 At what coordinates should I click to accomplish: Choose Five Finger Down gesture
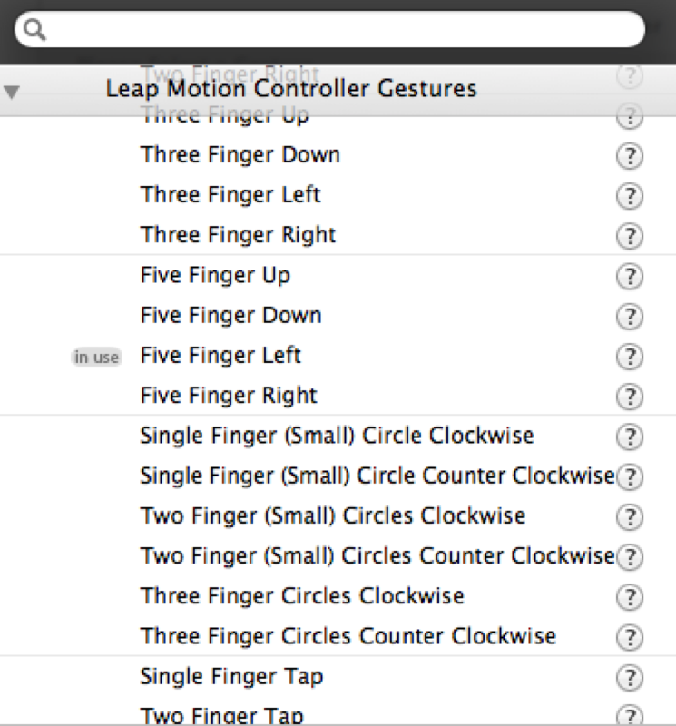pyautogui.click(x=230, y=316)
